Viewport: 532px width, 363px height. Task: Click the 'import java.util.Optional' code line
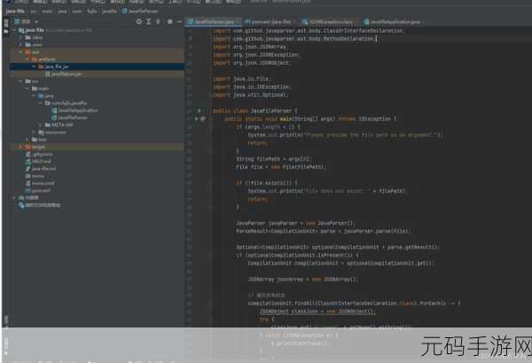250,95
